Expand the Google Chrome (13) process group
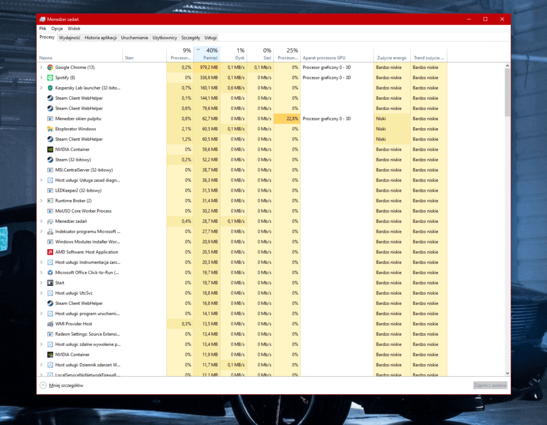 coord(41,67)
